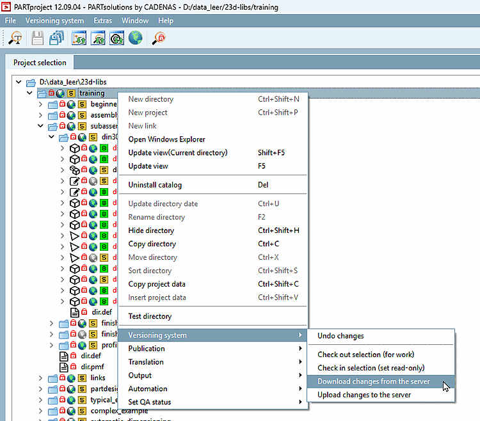
Task: Click the single floppy disk save icon
Action: (38, 38)
